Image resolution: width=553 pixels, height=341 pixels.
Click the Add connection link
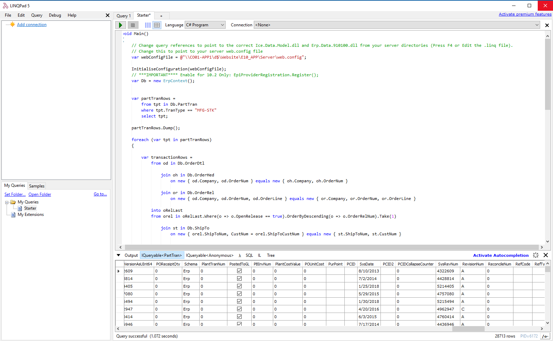[x=32, y=25]
